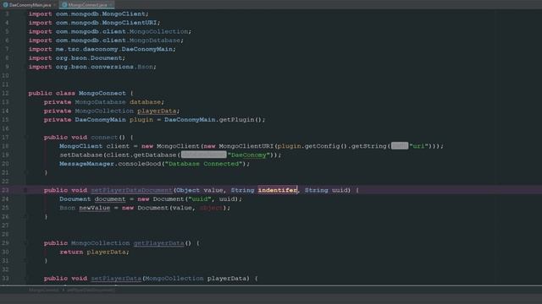
Task: Click the 'org.bson.Document' import on line 8
Action: pos(89,58)
